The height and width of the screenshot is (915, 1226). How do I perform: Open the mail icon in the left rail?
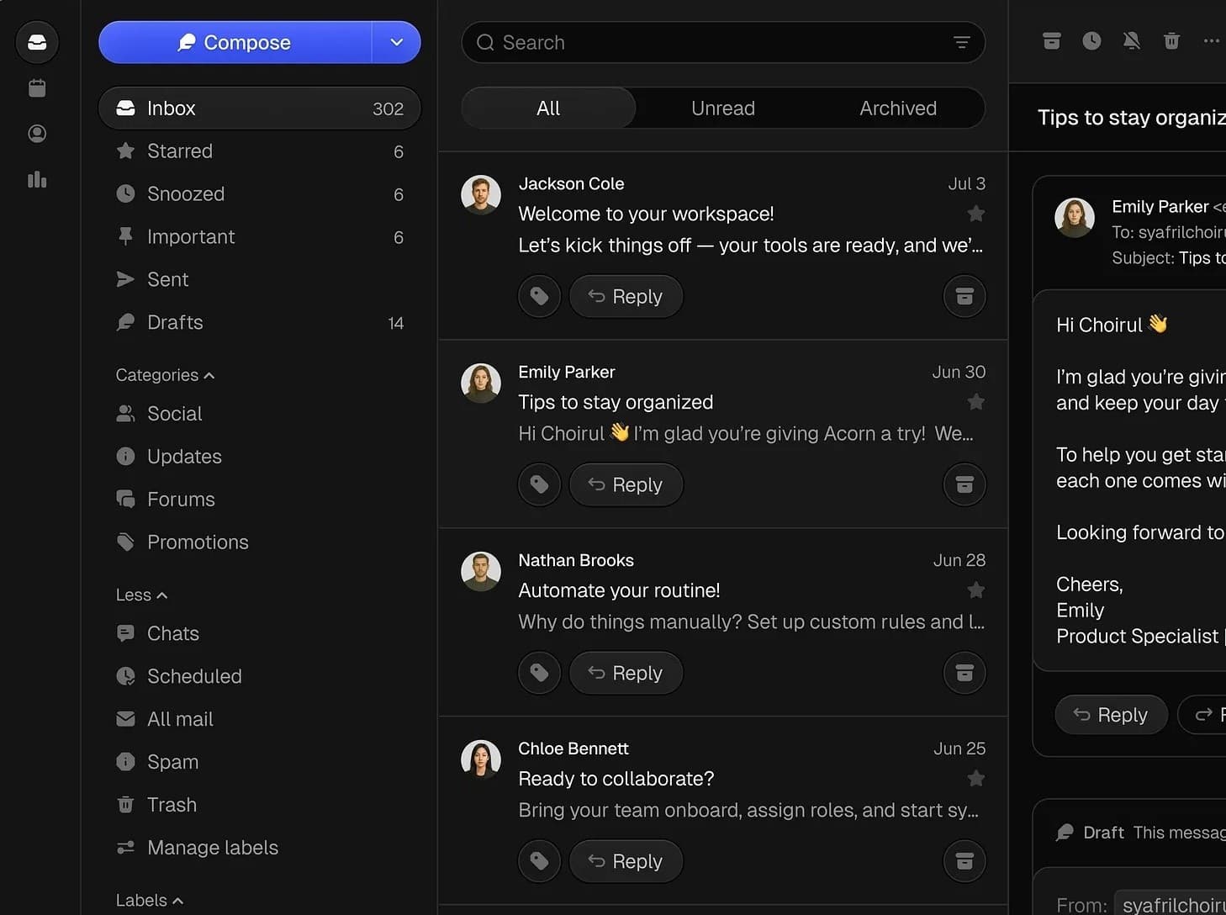pyautogui.click(x=37, y=42)
